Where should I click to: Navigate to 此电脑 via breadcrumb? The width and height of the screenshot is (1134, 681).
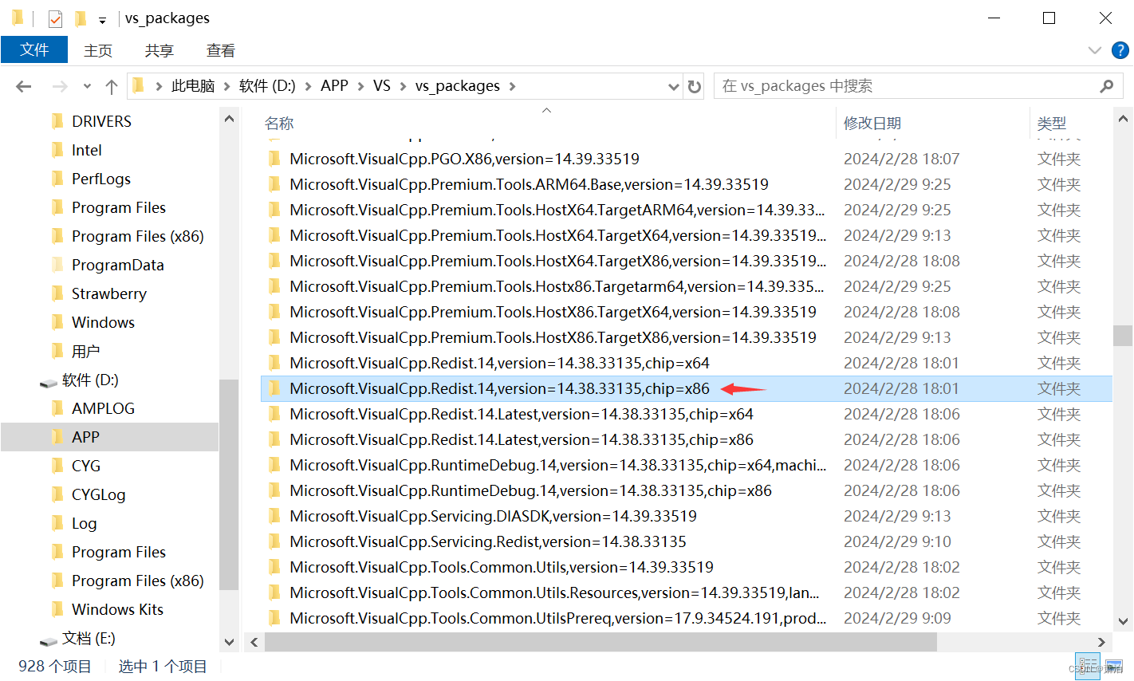pyautogui.click(x=192, y=85)
